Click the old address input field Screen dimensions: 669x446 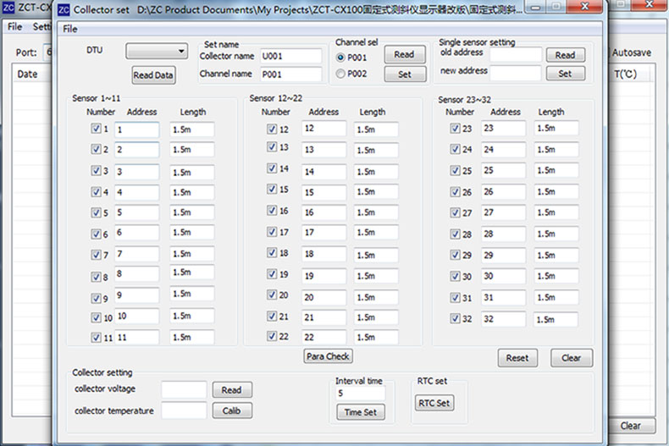[x=515, y=55]
